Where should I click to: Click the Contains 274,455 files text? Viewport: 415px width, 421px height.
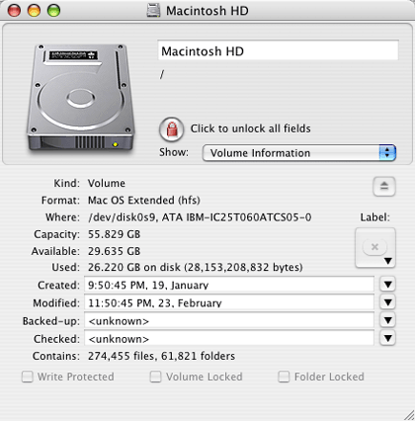pos(161,356)
